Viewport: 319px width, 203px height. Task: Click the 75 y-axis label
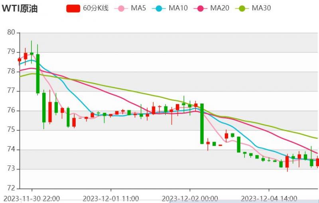(x=11, y=130)
